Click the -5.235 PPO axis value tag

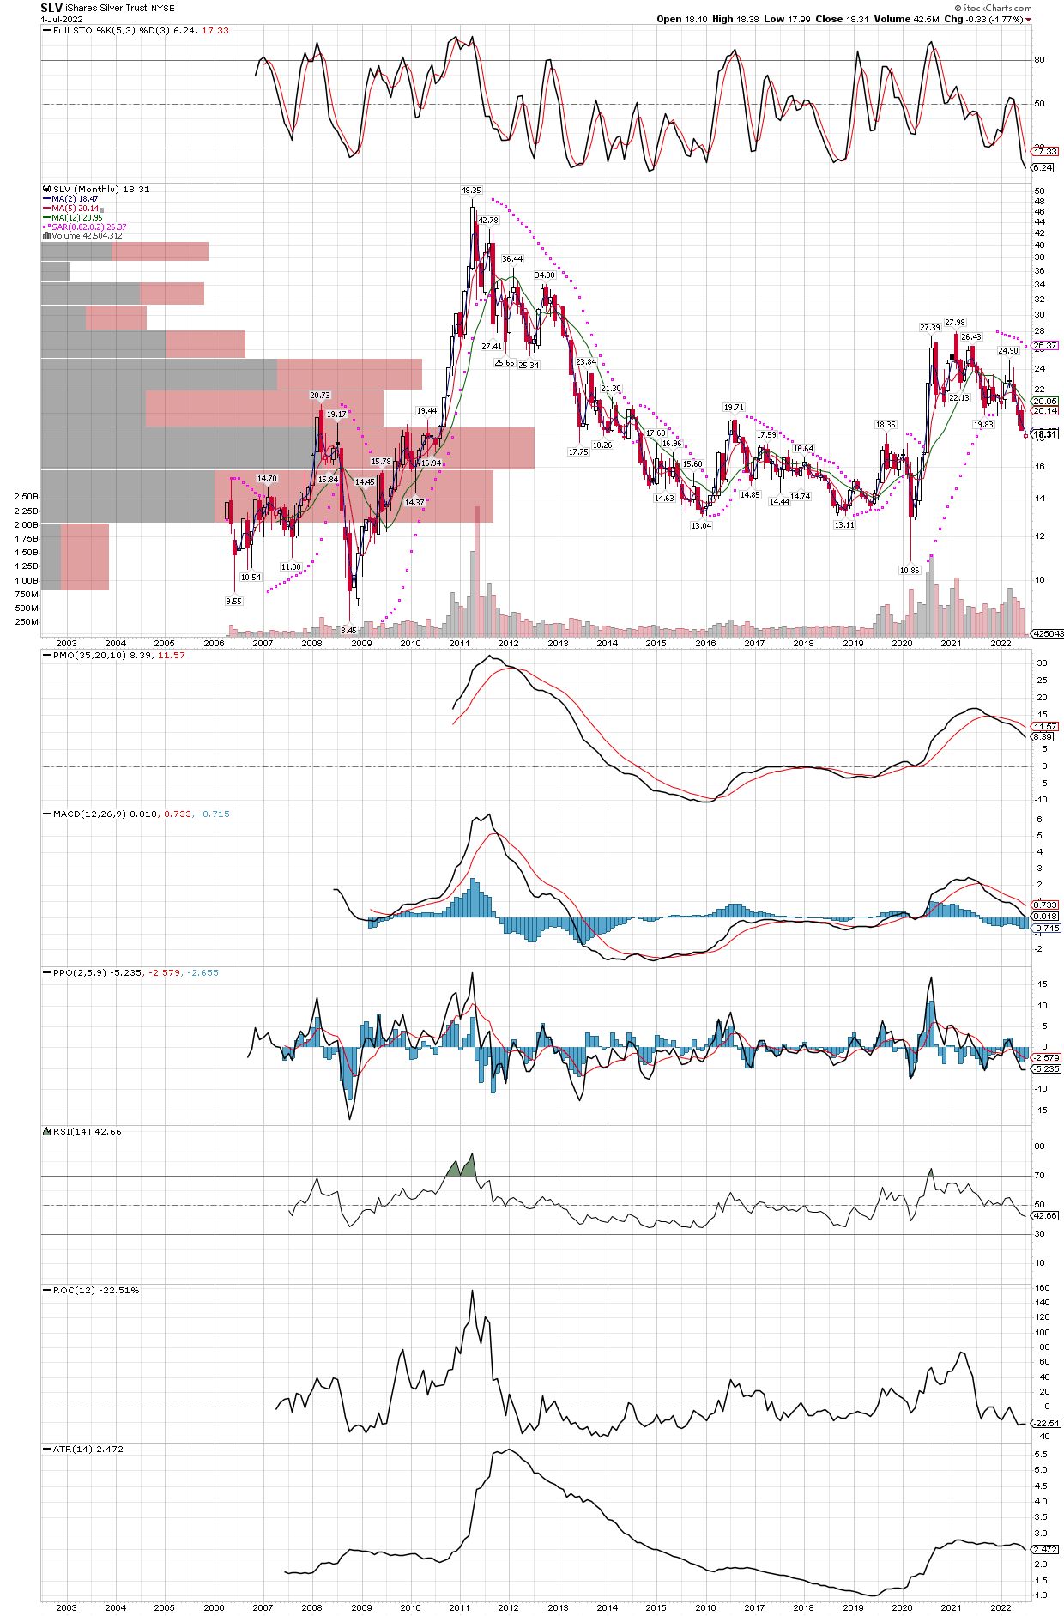[x=1047, y=1068]
